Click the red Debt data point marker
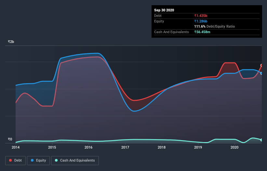Image resolution: width=267 pixels, height=171 pixels. [261, 65]
